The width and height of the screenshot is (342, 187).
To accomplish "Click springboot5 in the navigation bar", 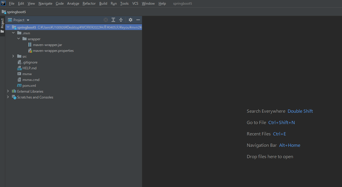I will 16,12.
